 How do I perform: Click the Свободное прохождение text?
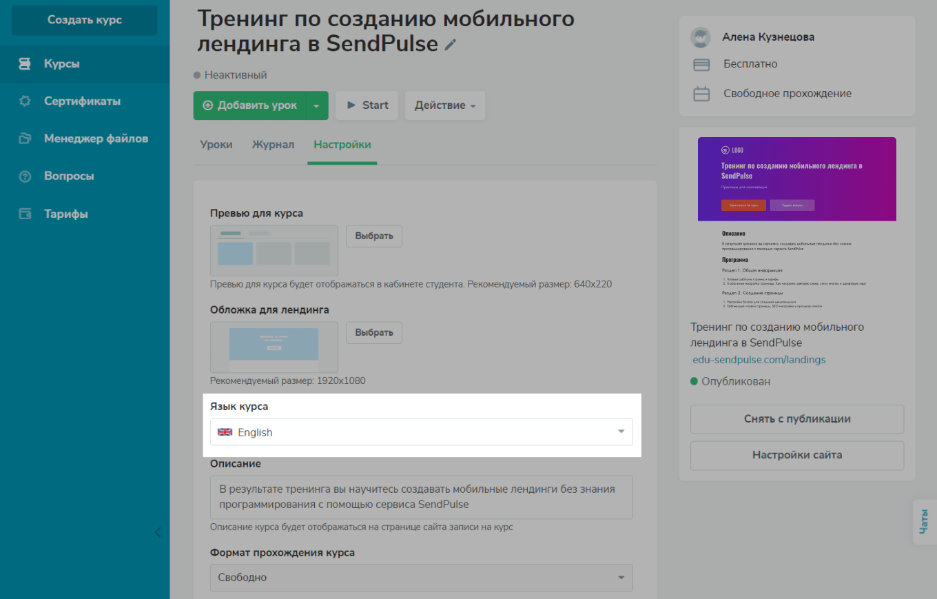(787, 94)
